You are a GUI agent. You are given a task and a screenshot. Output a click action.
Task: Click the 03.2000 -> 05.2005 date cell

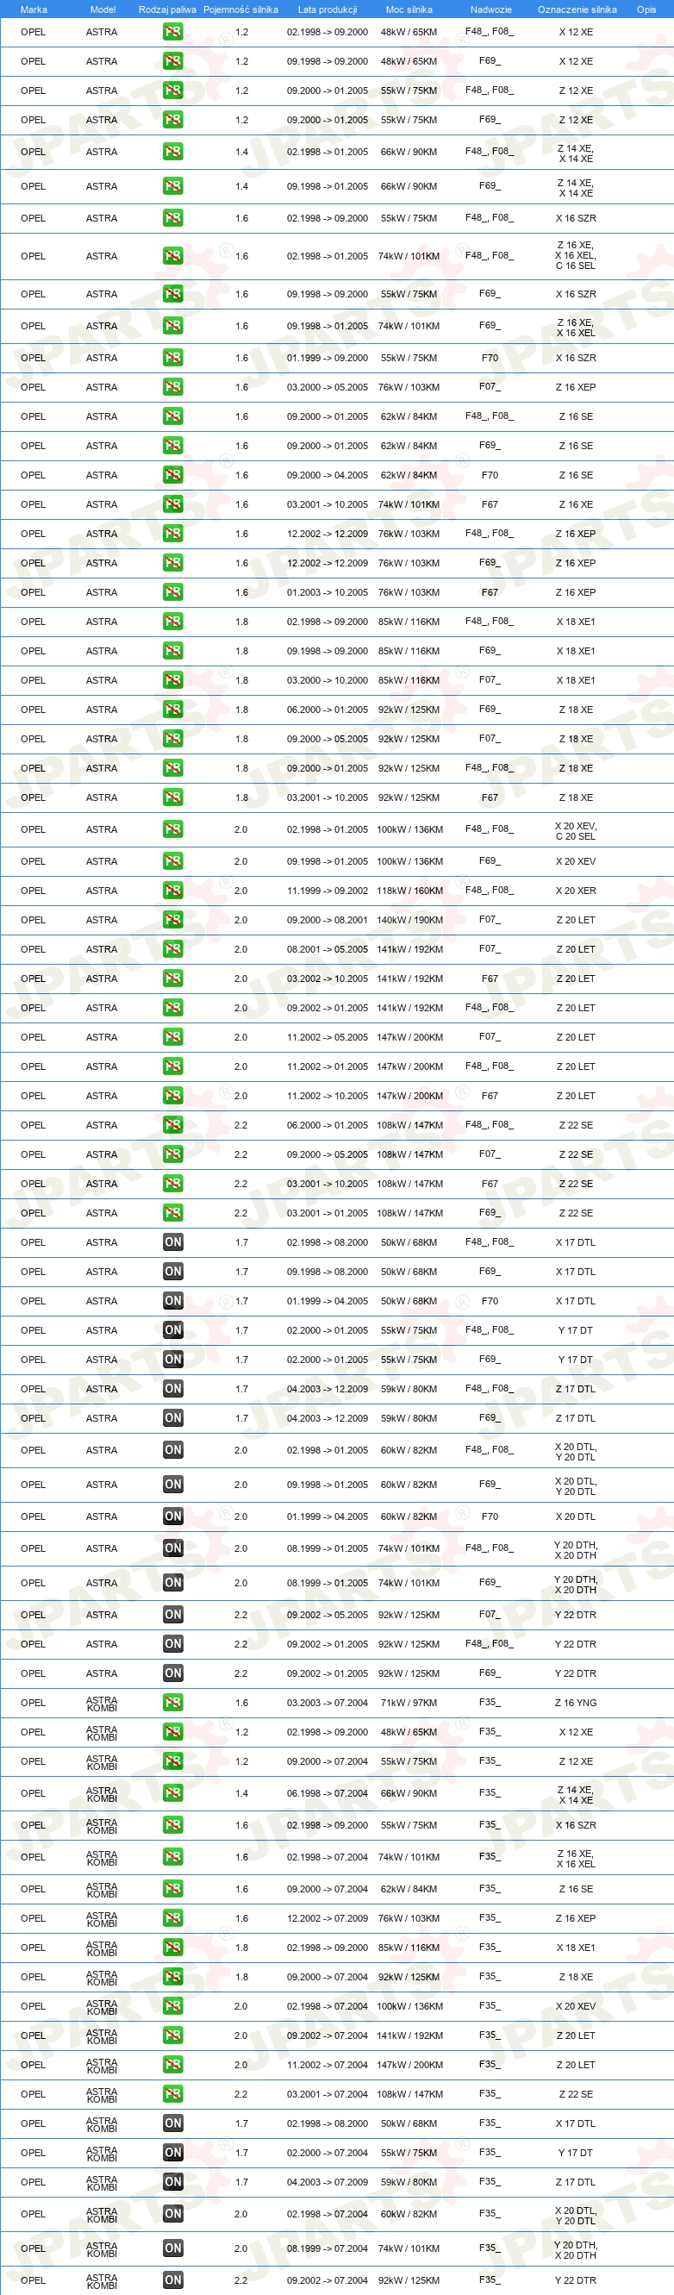point(328,388)
